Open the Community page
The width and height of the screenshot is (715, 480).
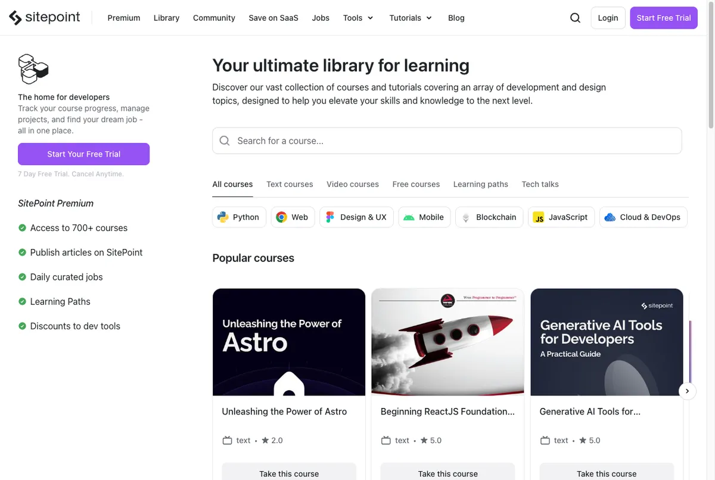point(214,18)
